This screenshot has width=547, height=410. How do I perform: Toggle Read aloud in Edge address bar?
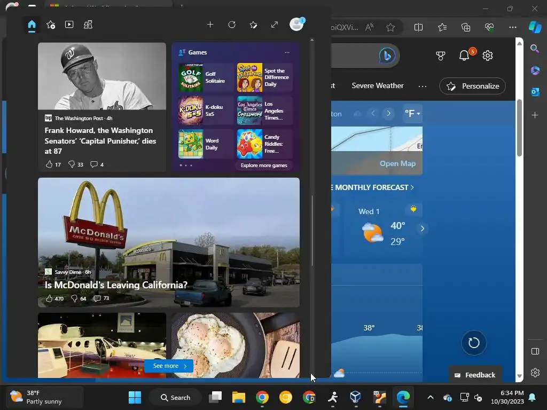369,27
